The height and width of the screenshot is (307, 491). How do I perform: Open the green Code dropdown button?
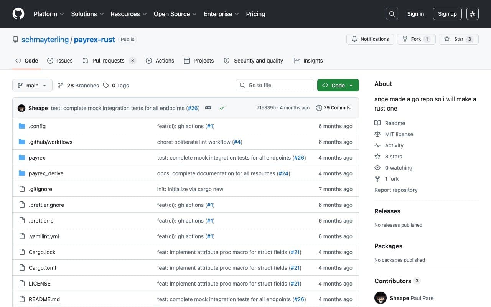coord(338,86)
